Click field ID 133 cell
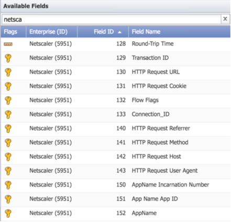This screenshot has height=223, width=231. tap(121, 114)
